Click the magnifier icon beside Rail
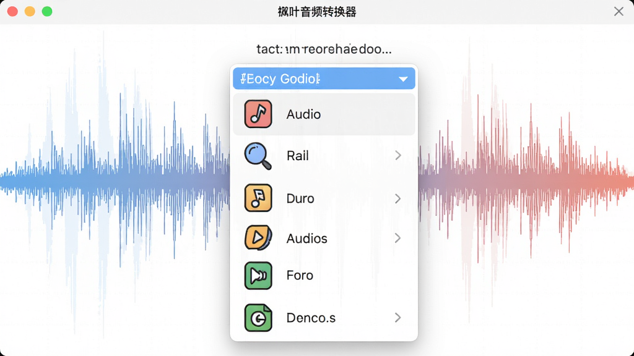634x356 pixels. point(258,156)
